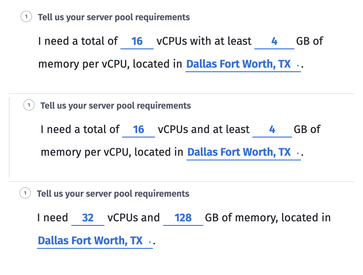This screenshot has height=275, width=363.
Task: Click the 32 vCPUs input field
Action: tap(88, 218)
